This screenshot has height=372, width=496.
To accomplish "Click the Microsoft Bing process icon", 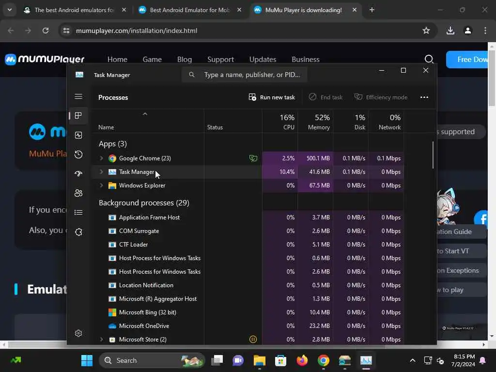I will [112, 312].
